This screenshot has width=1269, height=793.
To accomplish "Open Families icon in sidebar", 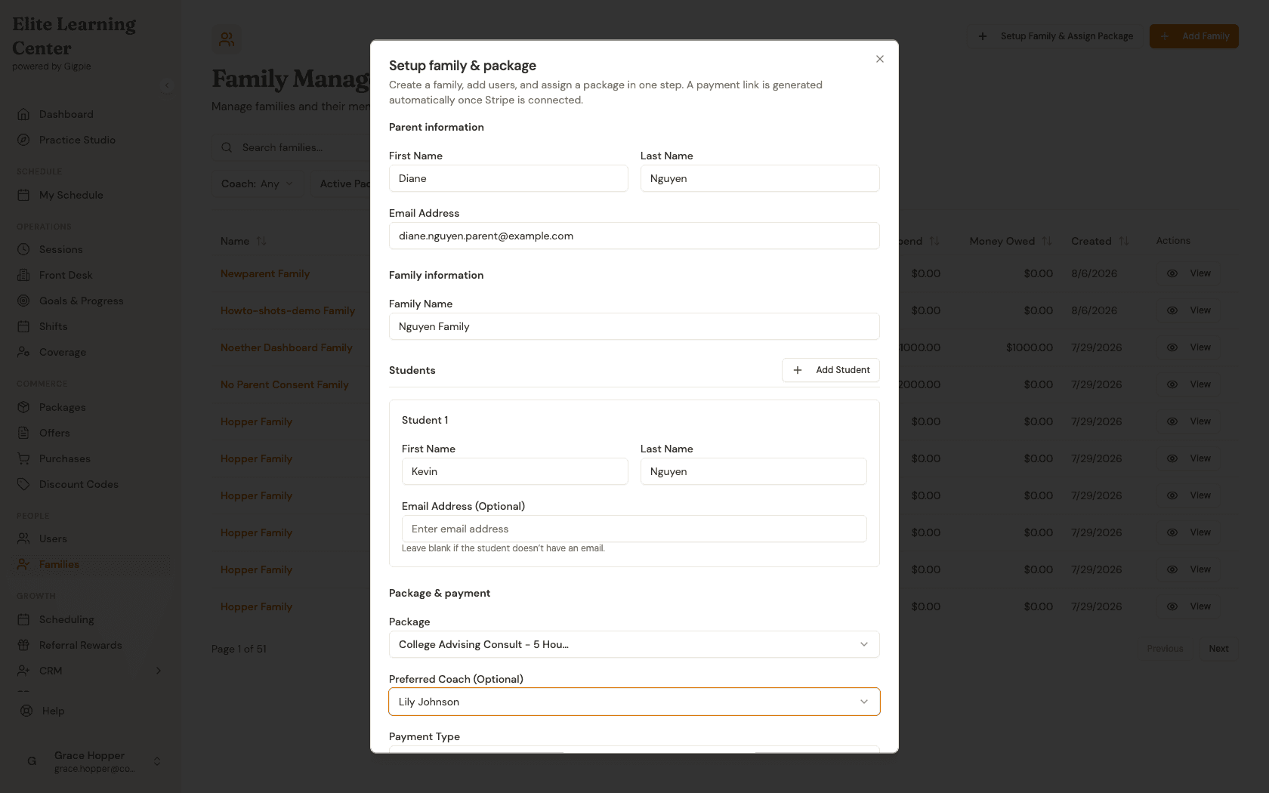I will click(23, 564).
